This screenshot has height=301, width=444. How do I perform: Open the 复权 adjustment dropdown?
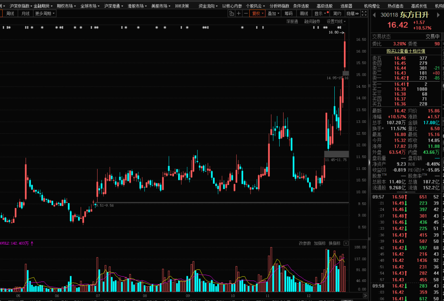[x=258, y=13]
